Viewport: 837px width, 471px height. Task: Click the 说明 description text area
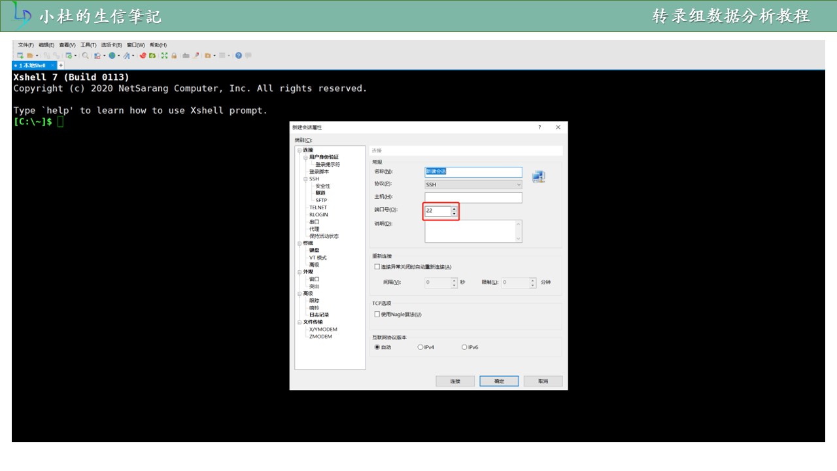pyautogui.click(x=473, y=231)
